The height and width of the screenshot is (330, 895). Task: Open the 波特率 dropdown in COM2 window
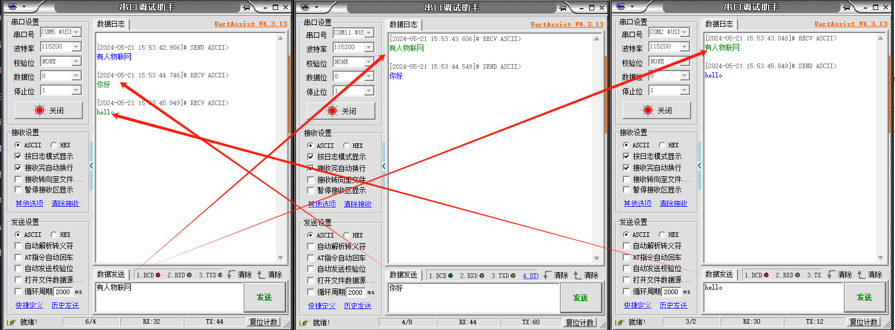tap(685, 47)
